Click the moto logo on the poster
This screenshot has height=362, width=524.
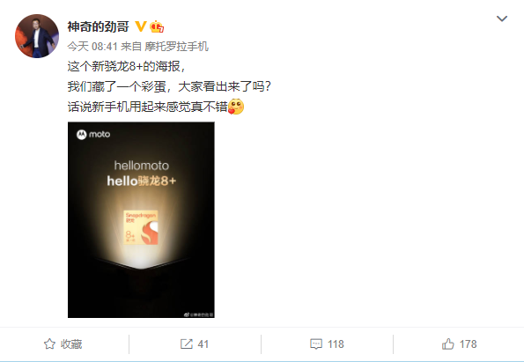tap(93, 135)
